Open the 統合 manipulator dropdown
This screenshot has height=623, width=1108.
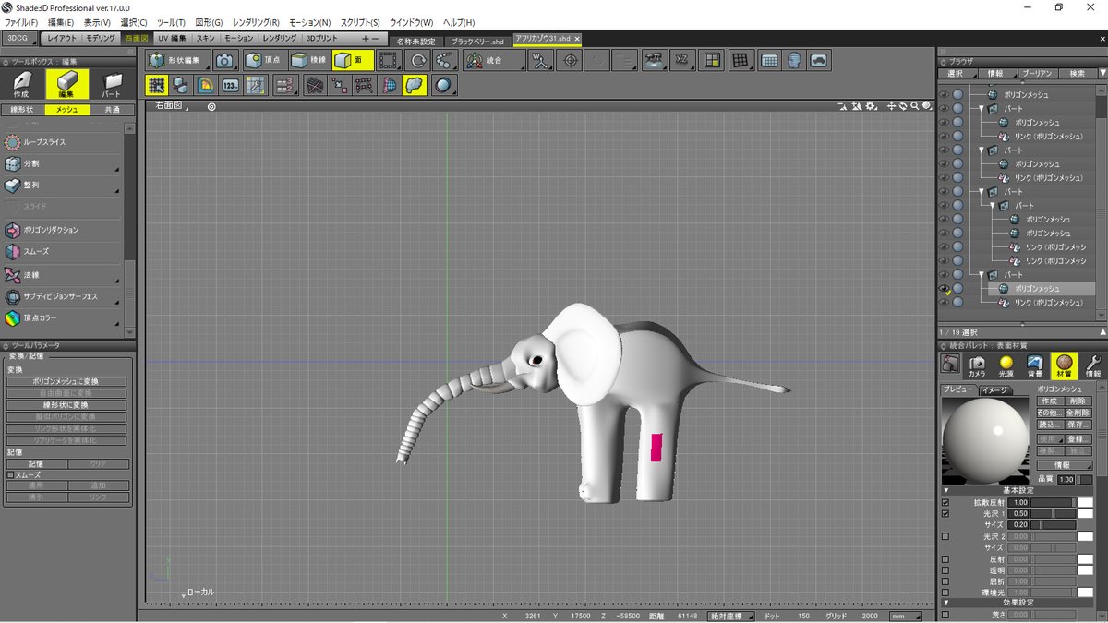pyautogui.click(x=494, y=60)
